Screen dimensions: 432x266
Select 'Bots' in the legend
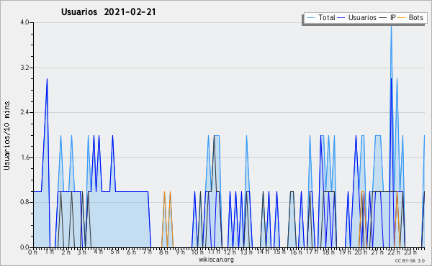(x=415, y=17)
